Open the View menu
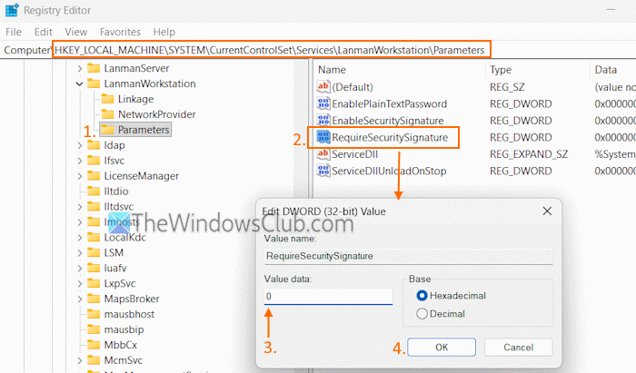This screenshot has height=373, width=636. click(75, 32)
